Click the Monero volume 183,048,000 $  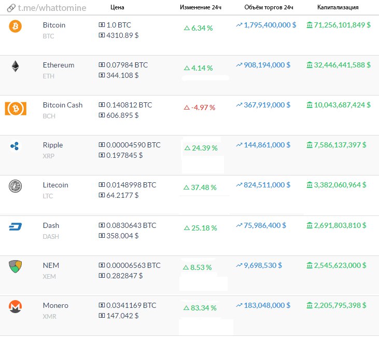coord(267,305)
